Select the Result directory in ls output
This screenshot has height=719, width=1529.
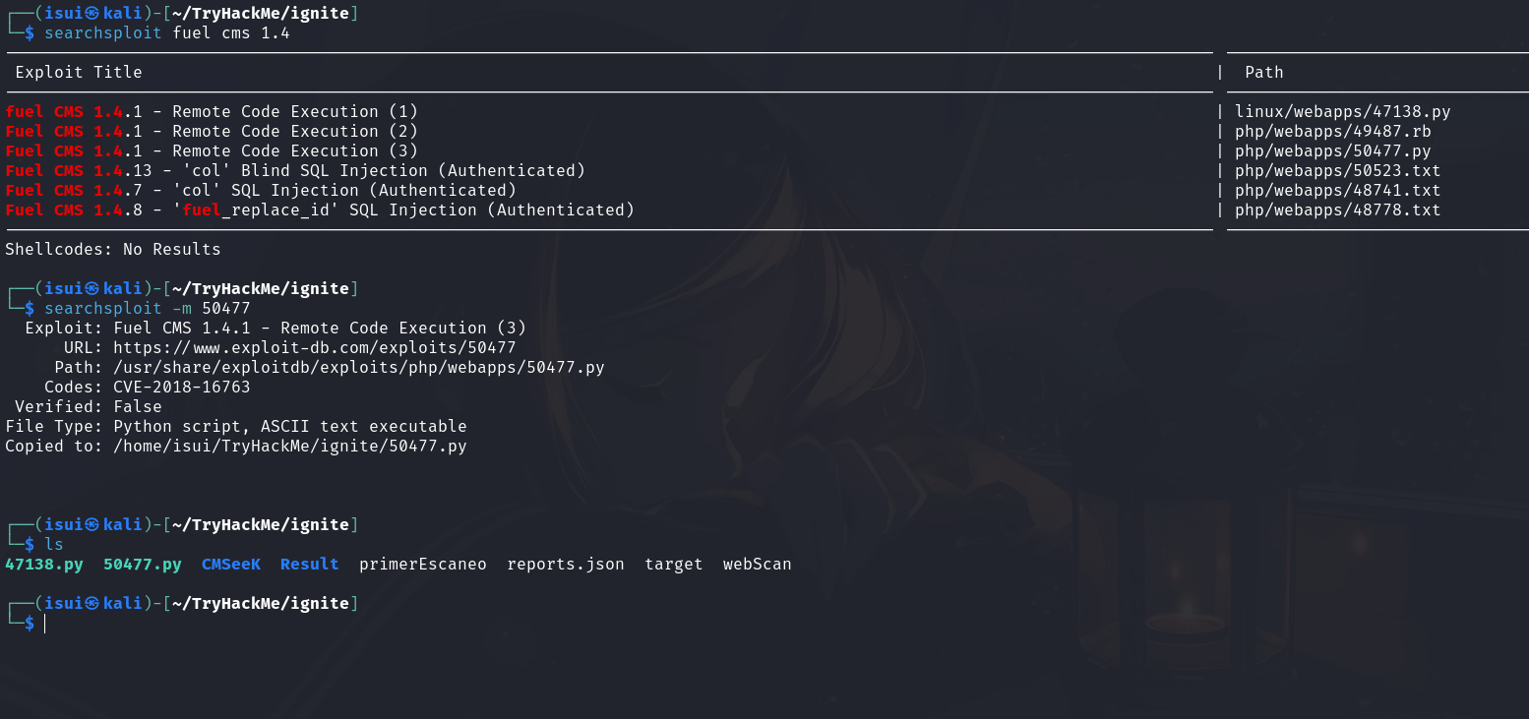(309, 564)
